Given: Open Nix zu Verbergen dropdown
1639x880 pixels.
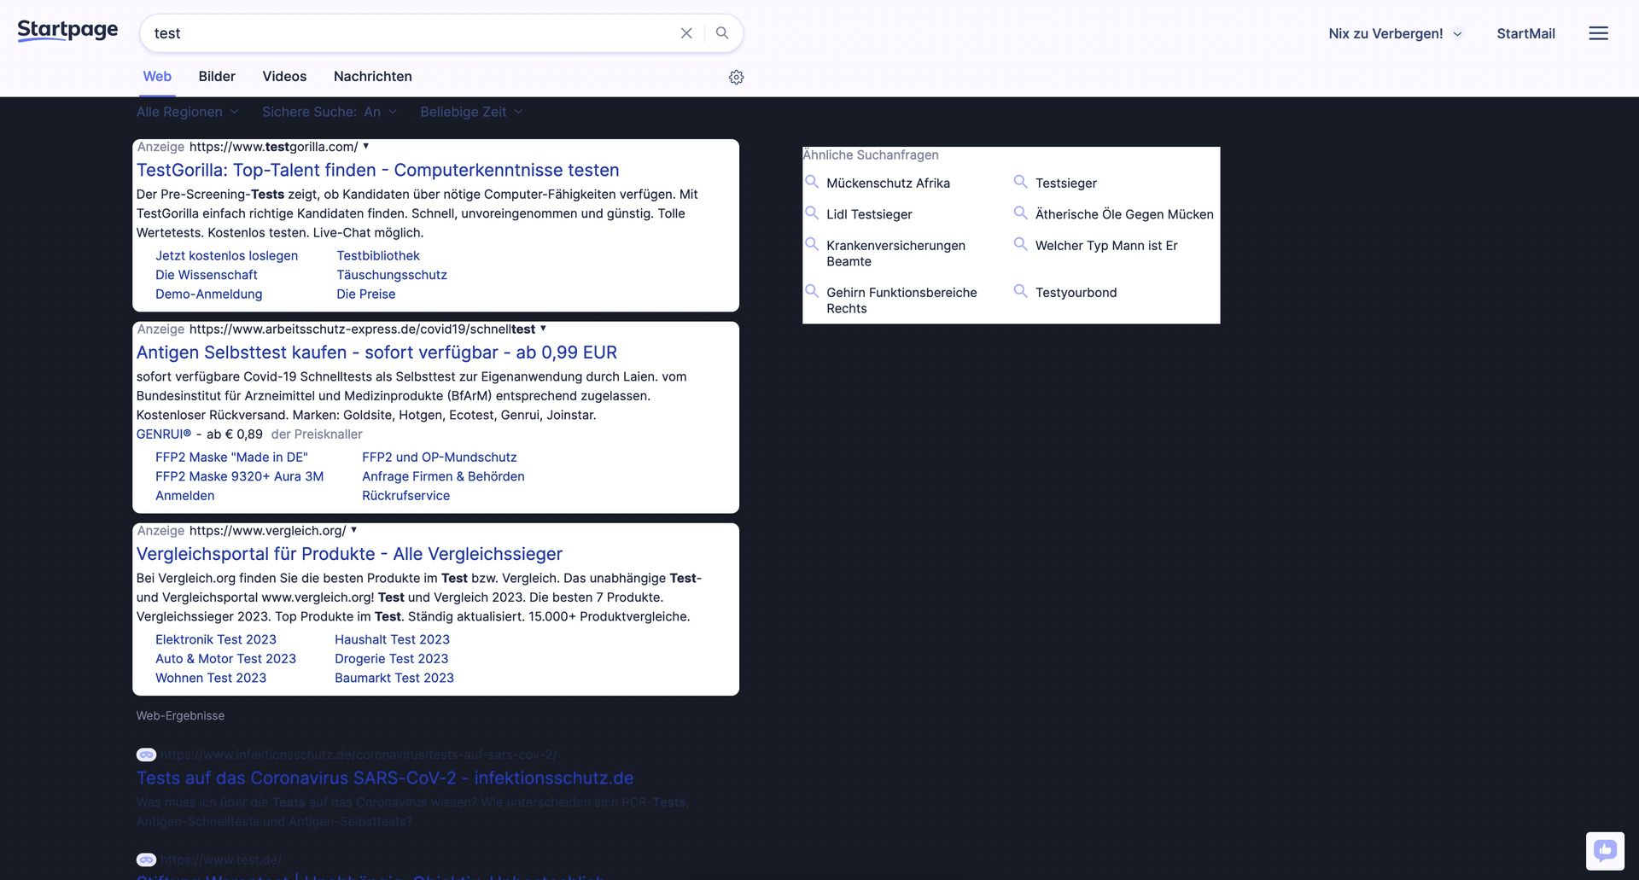Looking at the screenshot, I should 1394,33.
